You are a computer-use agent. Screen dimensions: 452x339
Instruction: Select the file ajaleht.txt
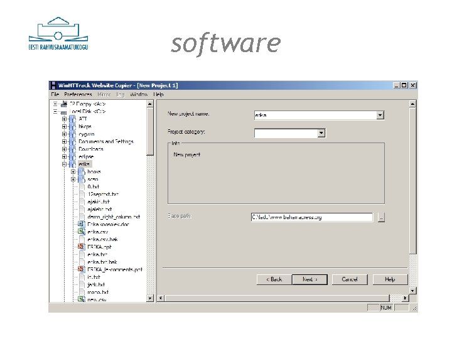pos(99,209)
